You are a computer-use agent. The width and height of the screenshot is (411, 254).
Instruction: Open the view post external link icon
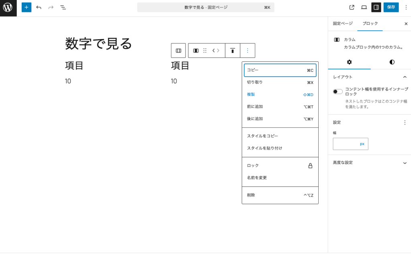(x=352, y=7)
